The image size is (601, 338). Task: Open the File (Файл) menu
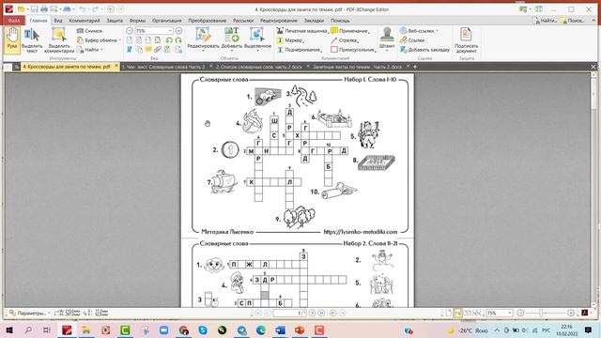coord(14,21)
